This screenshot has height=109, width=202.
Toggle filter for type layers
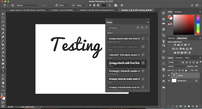click(190, 62)
